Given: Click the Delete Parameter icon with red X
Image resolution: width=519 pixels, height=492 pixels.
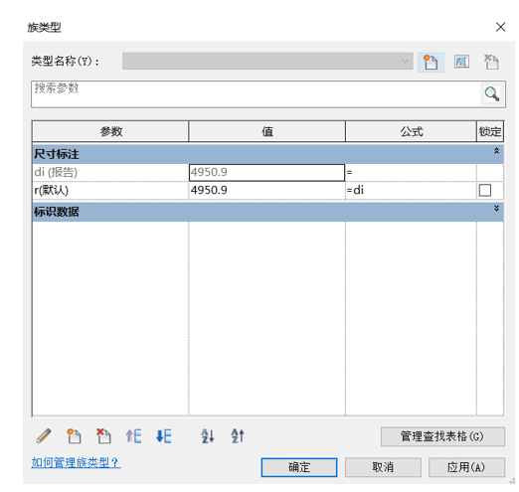Looking at the screenshot, I should (103, 435).
